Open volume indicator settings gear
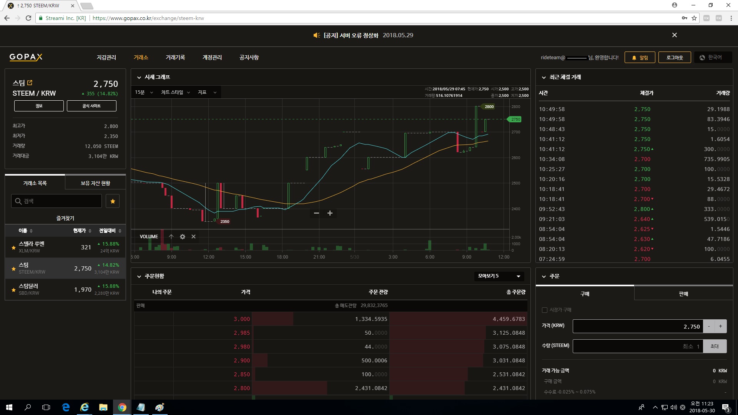This screenshot has height=415, width=738. tap(183, 237)
